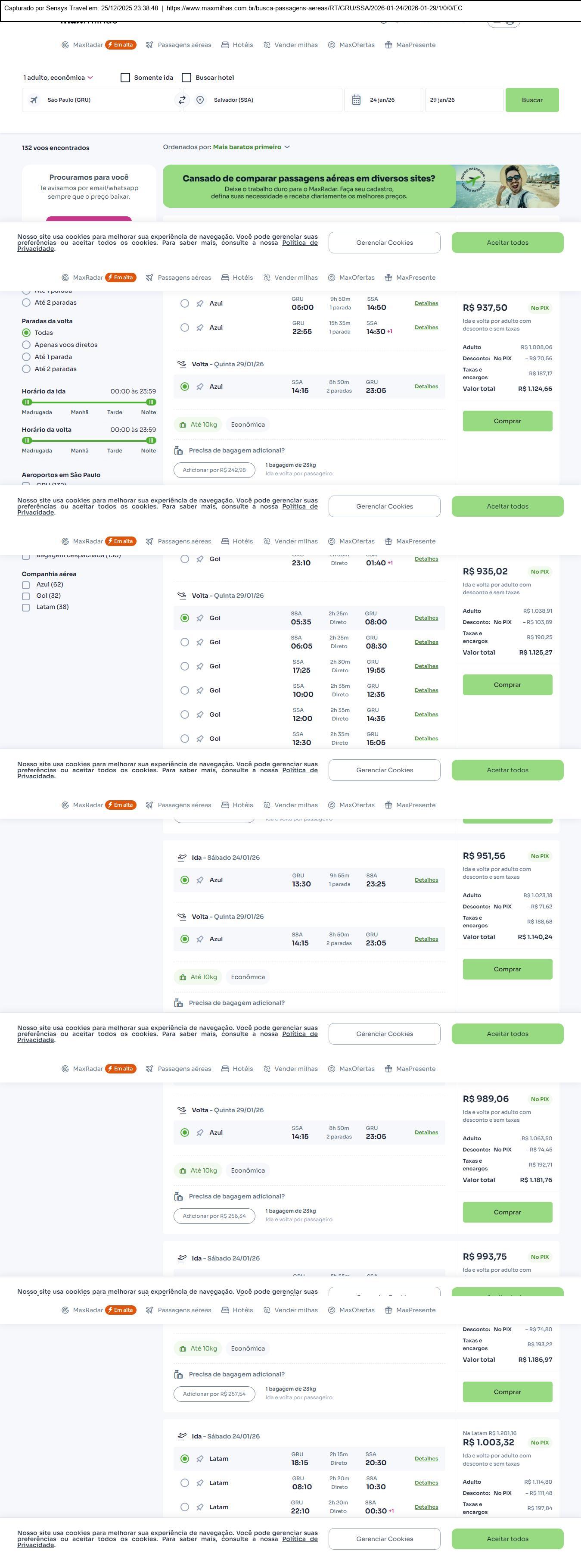Viewport: 581px width, 1560px height.
Task: Filter by Latam (38) airline
Action: tap(26, 607)
